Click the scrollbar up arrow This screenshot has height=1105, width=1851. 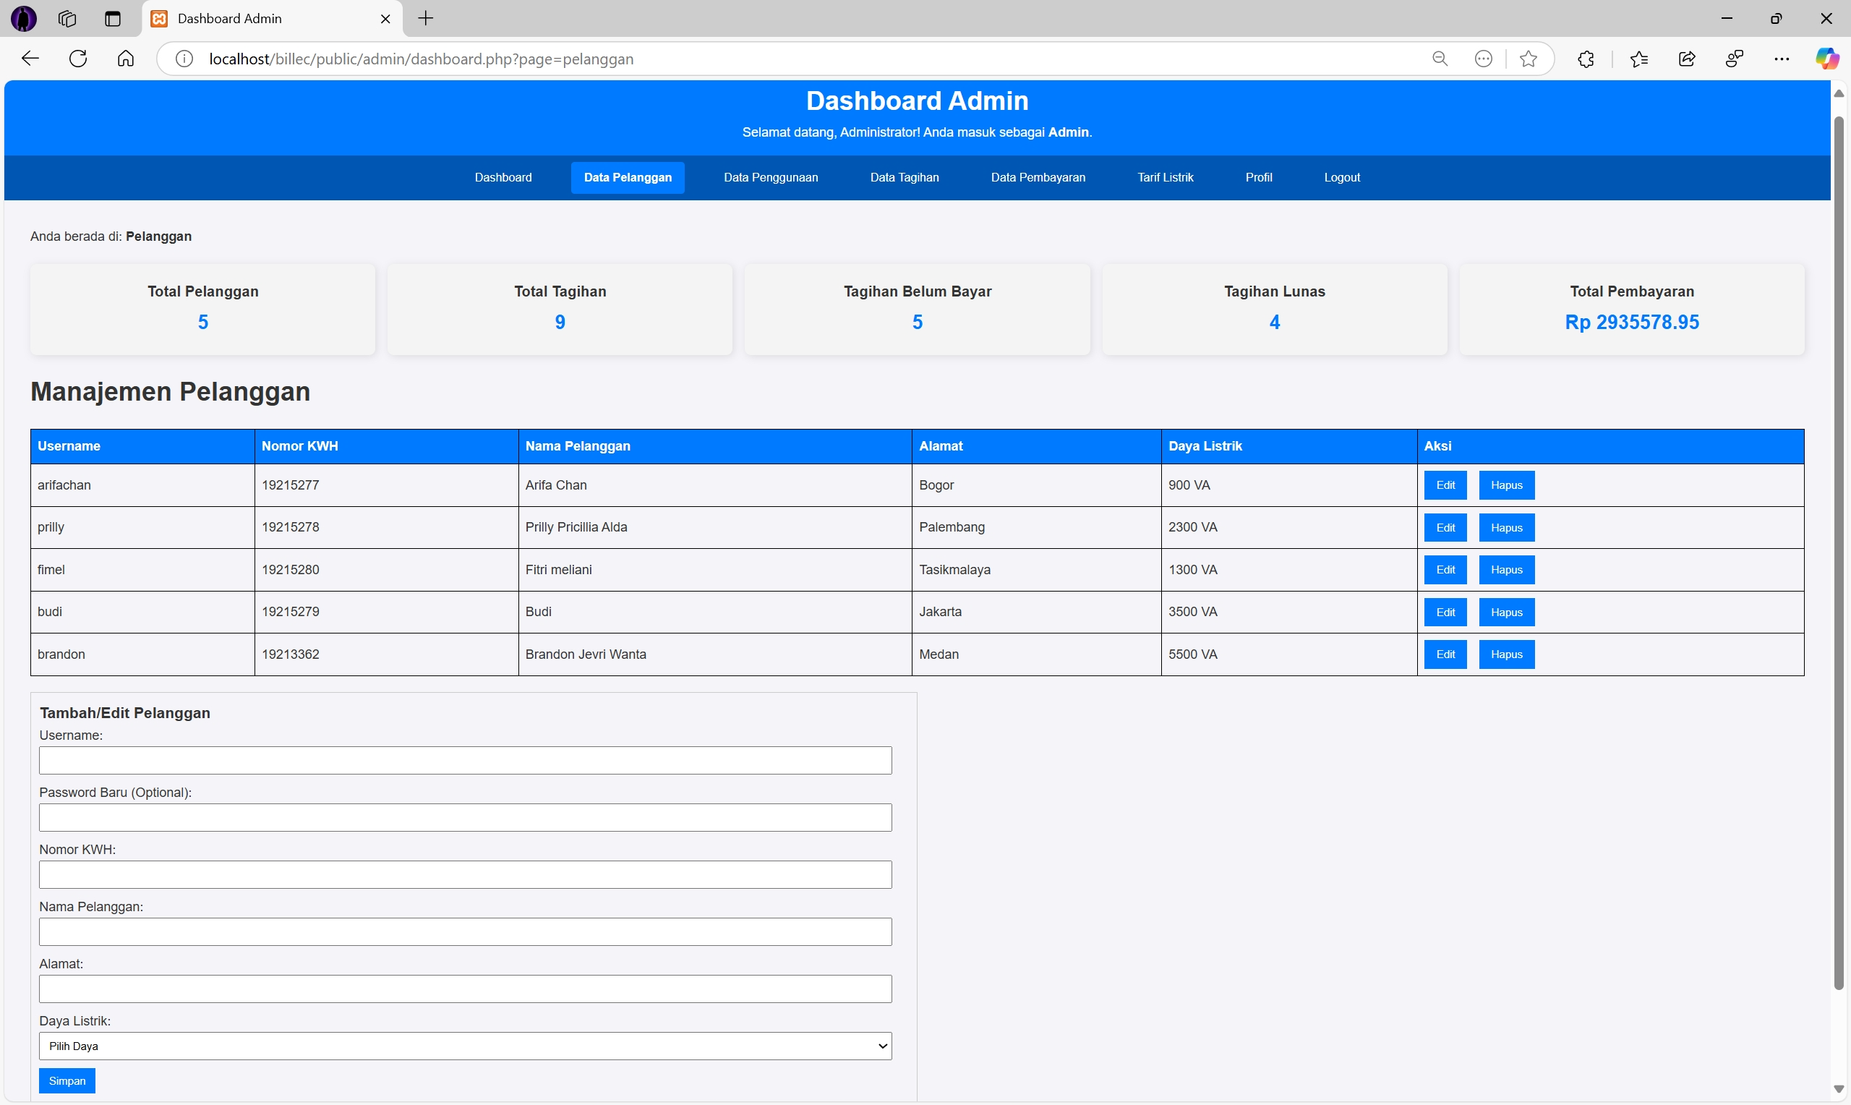click(1839, 93)
